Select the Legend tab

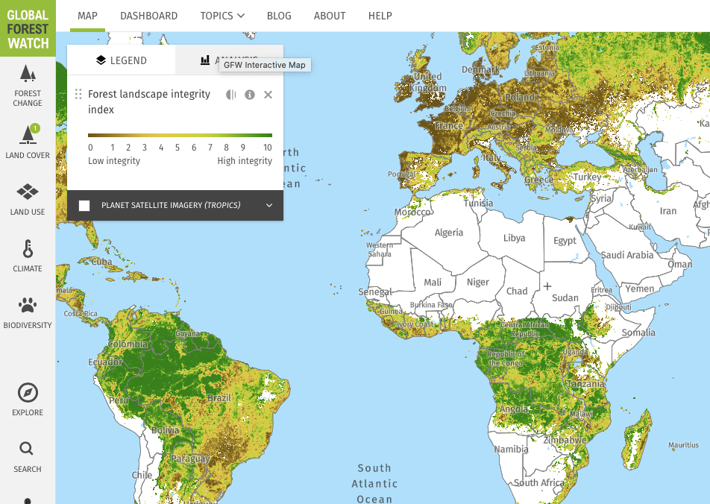click(122, 60)
